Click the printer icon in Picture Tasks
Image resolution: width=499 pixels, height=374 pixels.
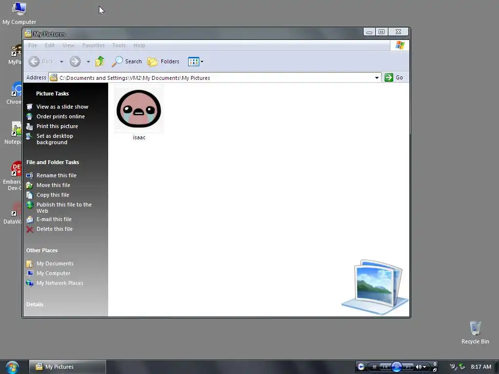pyautogui.click(x=30, y=127)
